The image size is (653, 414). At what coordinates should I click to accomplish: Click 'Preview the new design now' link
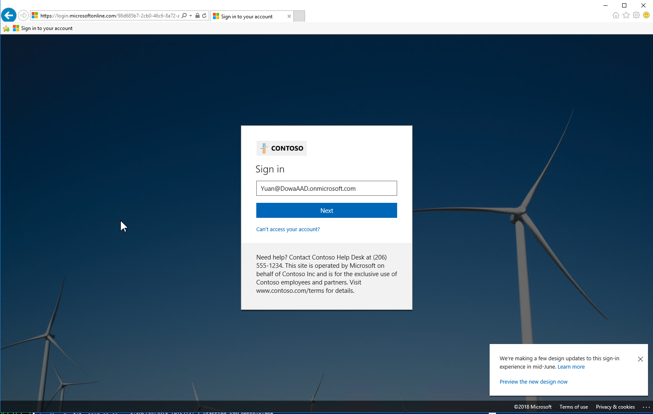533,382
